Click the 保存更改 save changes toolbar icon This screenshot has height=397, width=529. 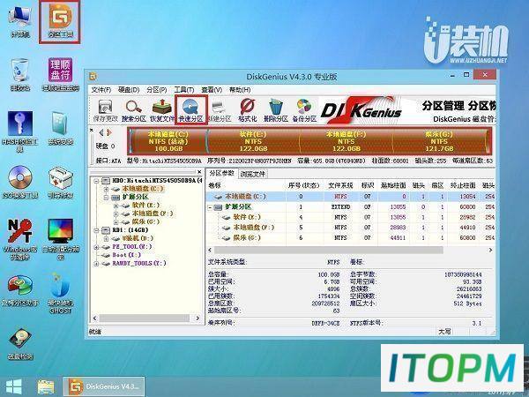point(105,110)
